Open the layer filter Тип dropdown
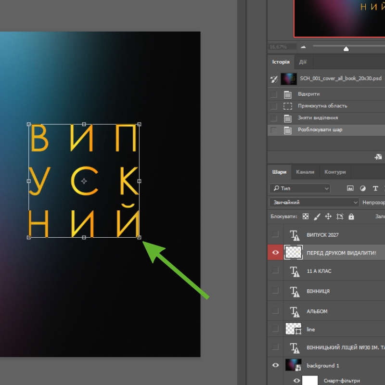 point(300,188)
